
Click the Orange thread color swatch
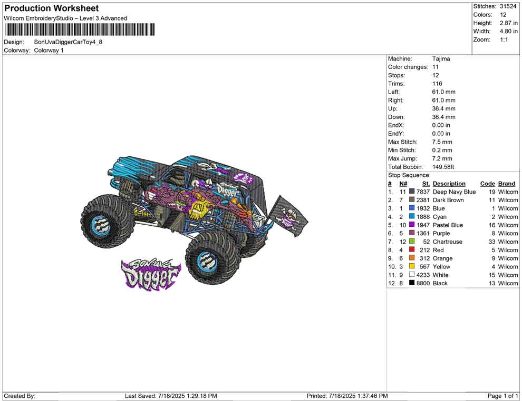tap(412, 258)
